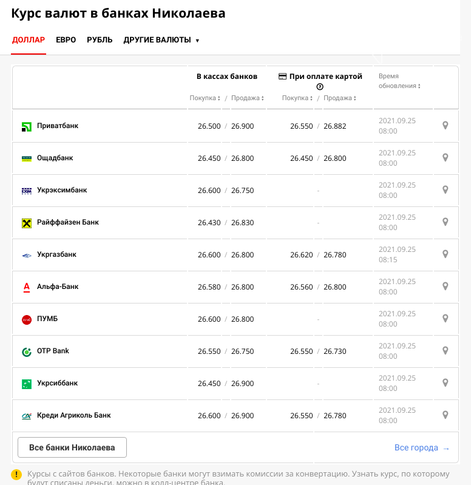Viewport: 471px width, 485px height.
Task: Click the map pin for Укрэксимбанк
Action: [x=445, y=190]
